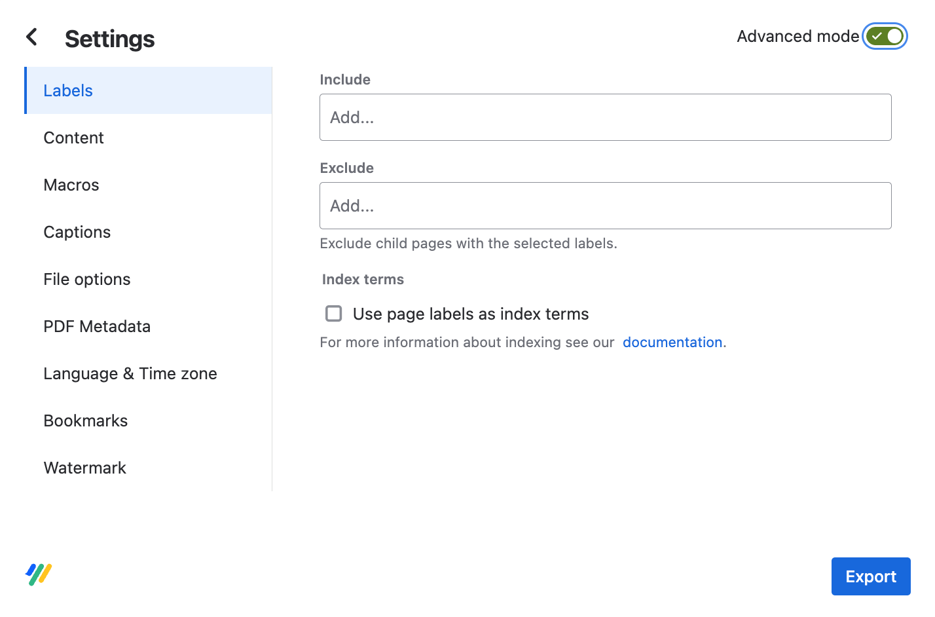Show the Bookmarks settings
Viewport: 935px width, 617px height.
click(148, 421)
